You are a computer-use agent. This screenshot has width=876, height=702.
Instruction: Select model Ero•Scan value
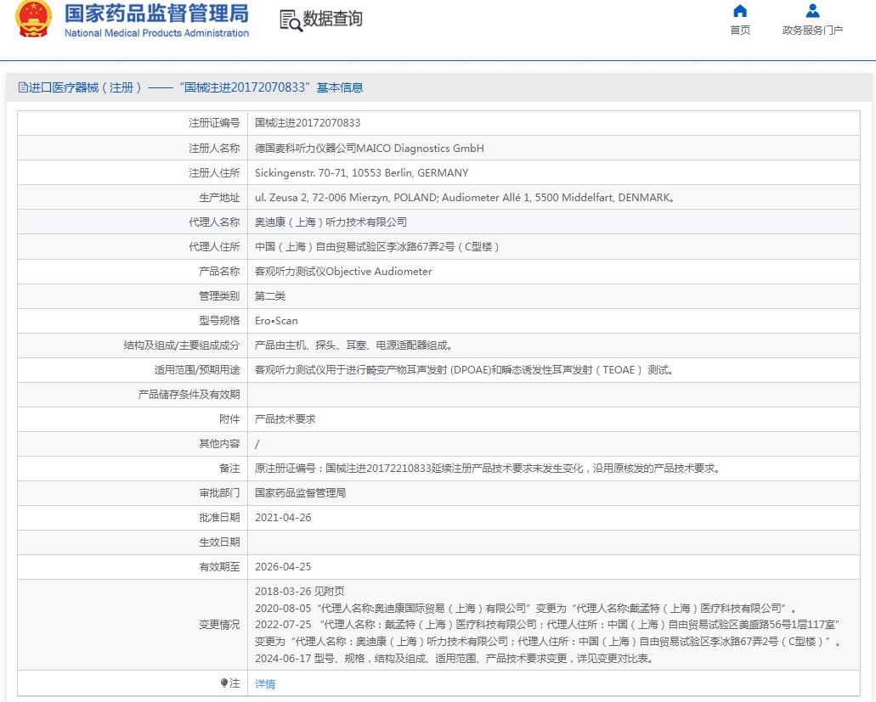coord(276,320)
